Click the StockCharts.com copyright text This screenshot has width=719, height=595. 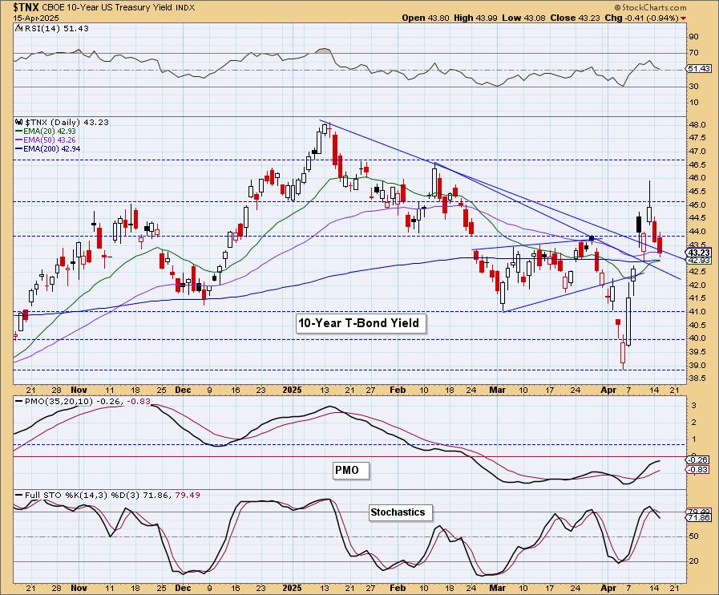tap(650, 7)
